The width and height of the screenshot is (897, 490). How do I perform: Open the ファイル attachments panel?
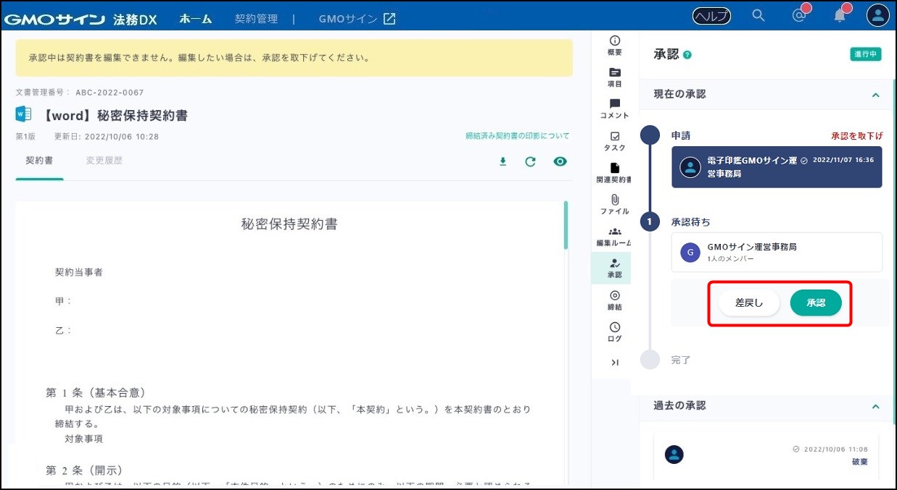615,205
